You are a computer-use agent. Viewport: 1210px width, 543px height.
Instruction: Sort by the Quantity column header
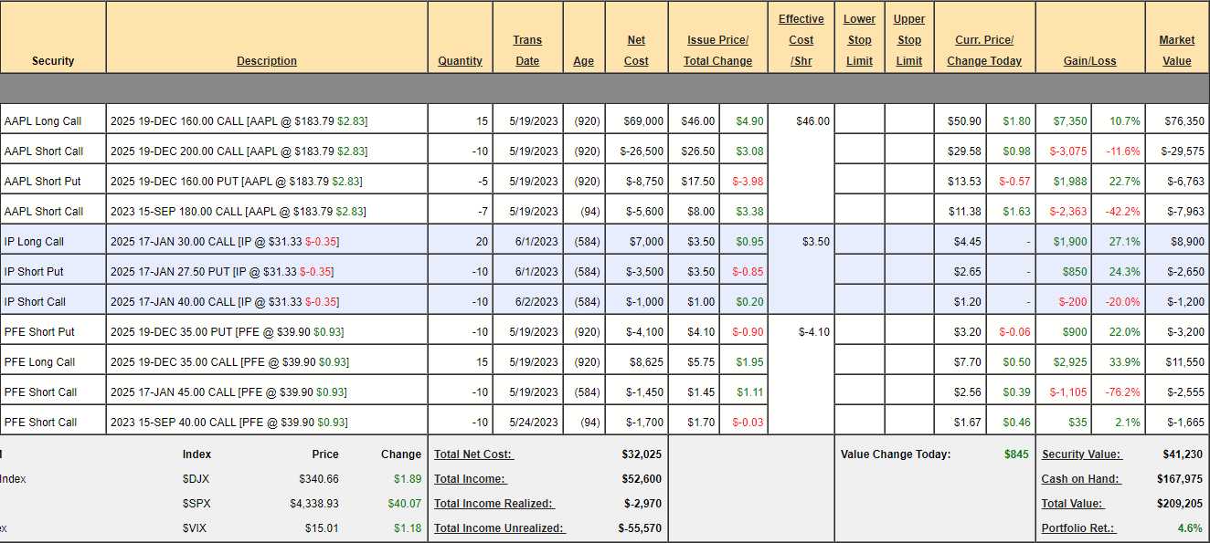click(x=460, y=61)
